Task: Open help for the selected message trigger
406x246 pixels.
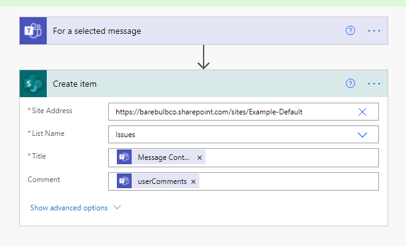Action: point(351,31)
